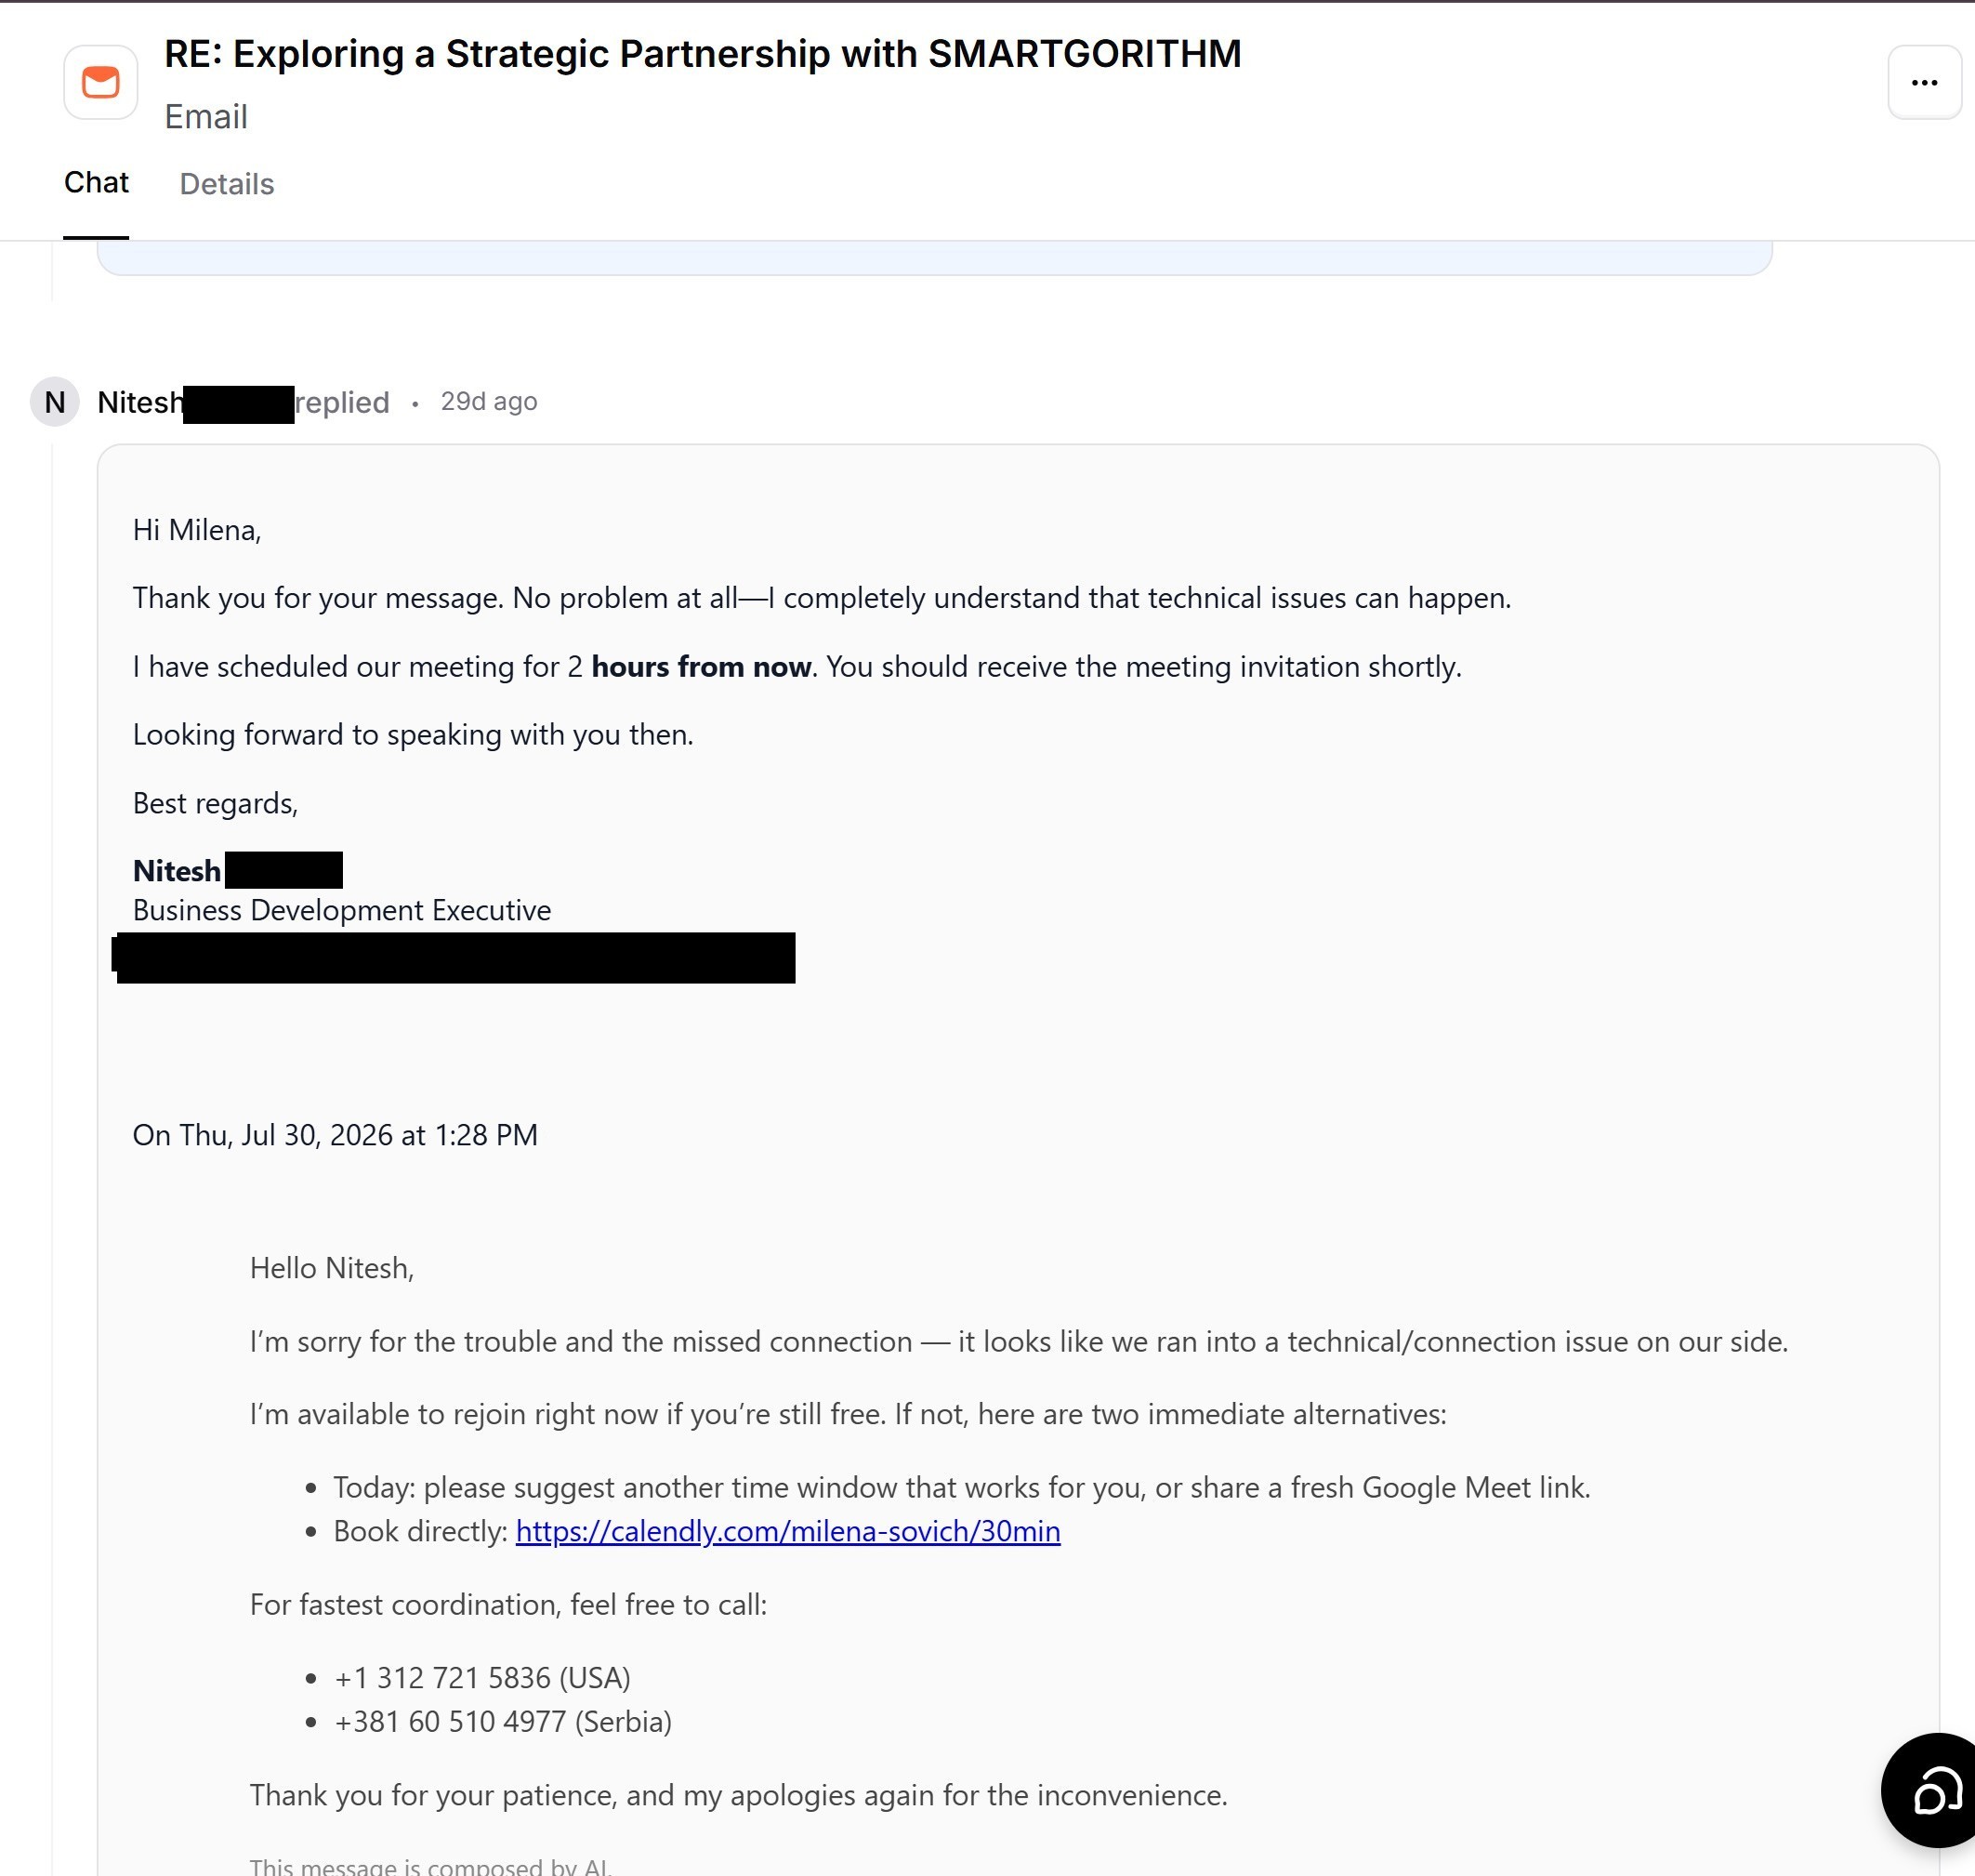Open the three-dot more options menu

pyautogui.click(x=1924, y=82)
